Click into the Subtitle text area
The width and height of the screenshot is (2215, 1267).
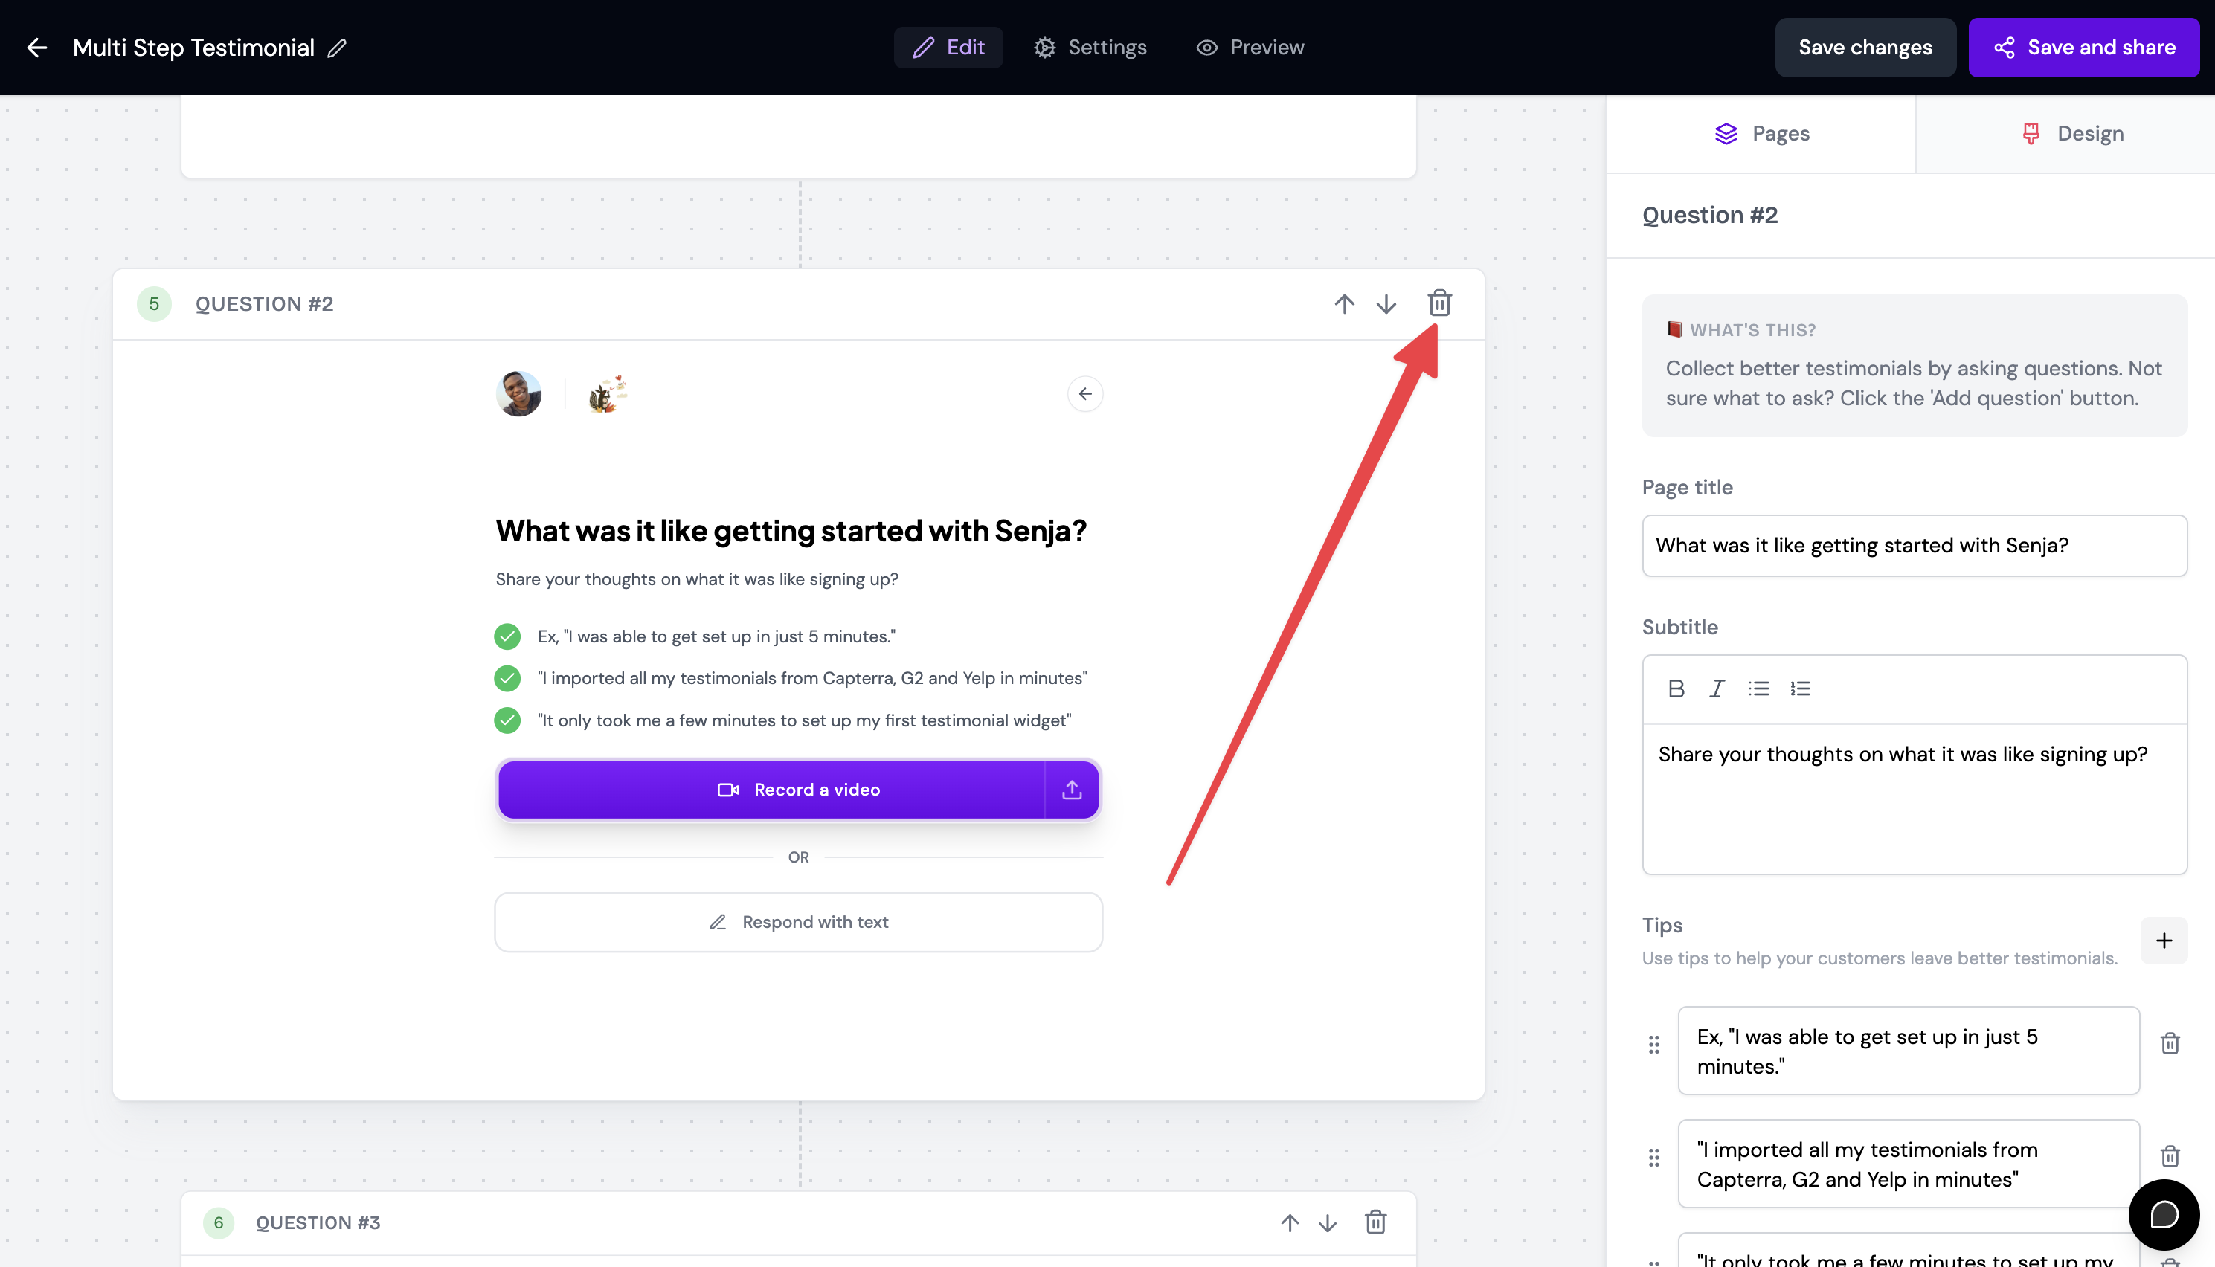(1914, 798)
